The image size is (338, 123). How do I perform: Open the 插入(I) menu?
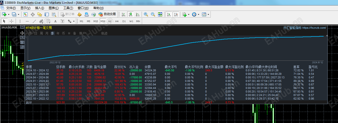click(40, 8)
